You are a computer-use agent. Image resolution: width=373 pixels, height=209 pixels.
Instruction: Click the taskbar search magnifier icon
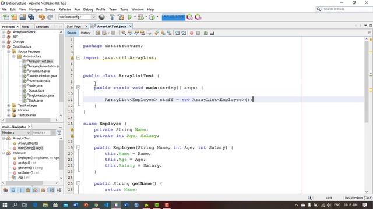tap(15, 205)
